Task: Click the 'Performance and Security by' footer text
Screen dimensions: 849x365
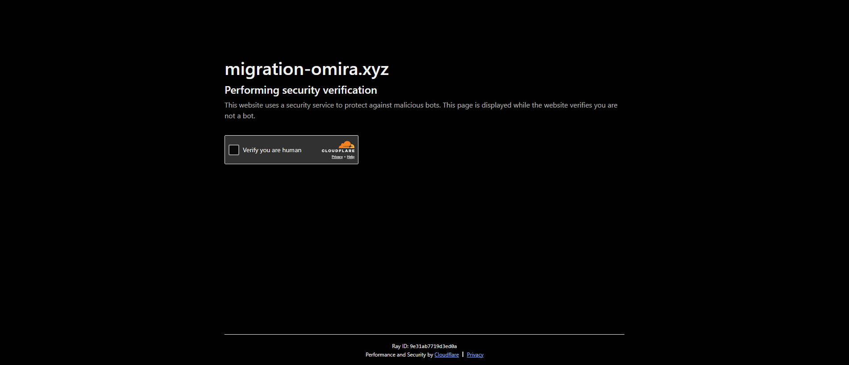Action: click(x=399, y=355)
